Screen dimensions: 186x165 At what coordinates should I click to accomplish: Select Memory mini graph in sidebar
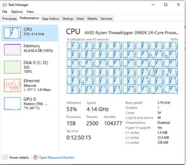point(13,49)
